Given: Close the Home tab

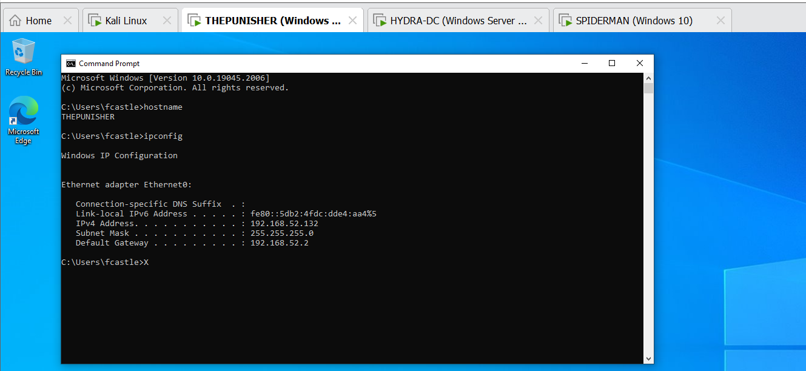Looking at the screenshot, I should 67,21.
